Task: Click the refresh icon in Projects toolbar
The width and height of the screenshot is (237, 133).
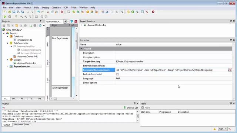Action: pyautogui.click(x=40, y=25)
